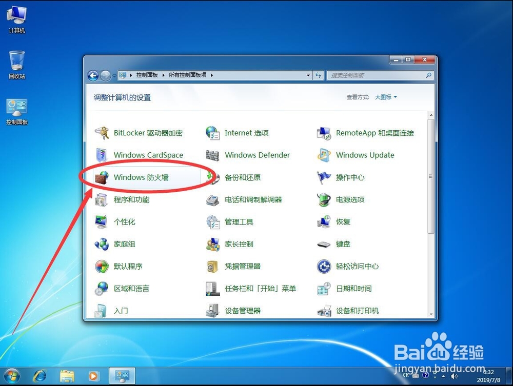Open 任务栏和「开始」菜单 icon

213,289
